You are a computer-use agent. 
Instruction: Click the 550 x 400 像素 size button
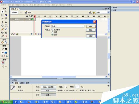click(48, 87)
